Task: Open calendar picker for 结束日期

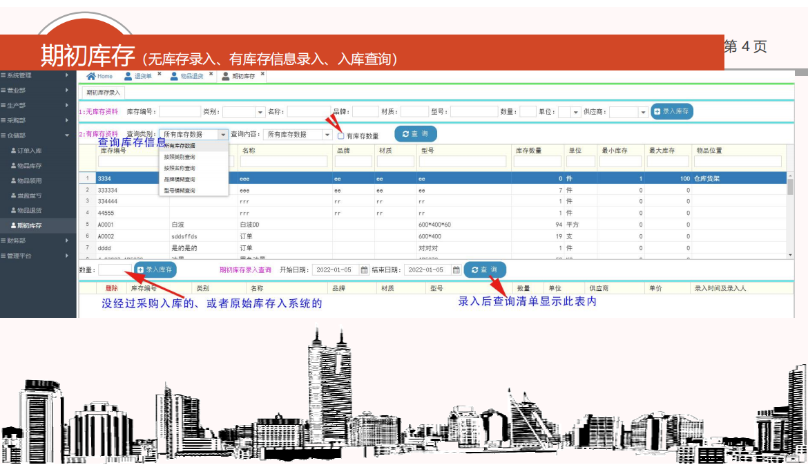Action: click(x=456, y=270)
